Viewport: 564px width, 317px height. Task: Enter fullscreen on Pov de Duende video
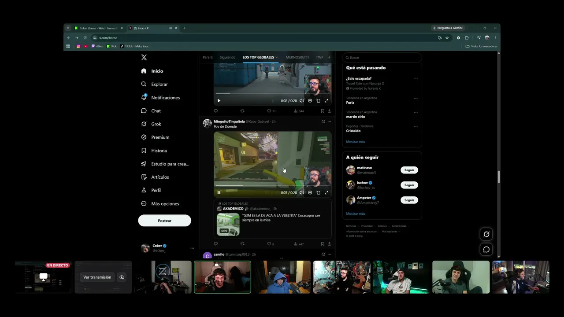pyautogui.click(x=327, y=192)
